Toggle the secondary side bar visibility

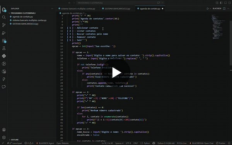[229, 3]
